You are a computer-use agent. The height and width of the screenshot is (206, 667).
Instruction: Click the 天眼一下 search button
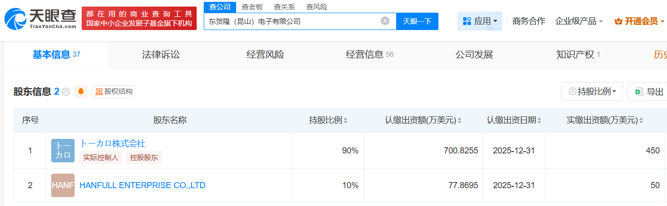tap(417, 21)
